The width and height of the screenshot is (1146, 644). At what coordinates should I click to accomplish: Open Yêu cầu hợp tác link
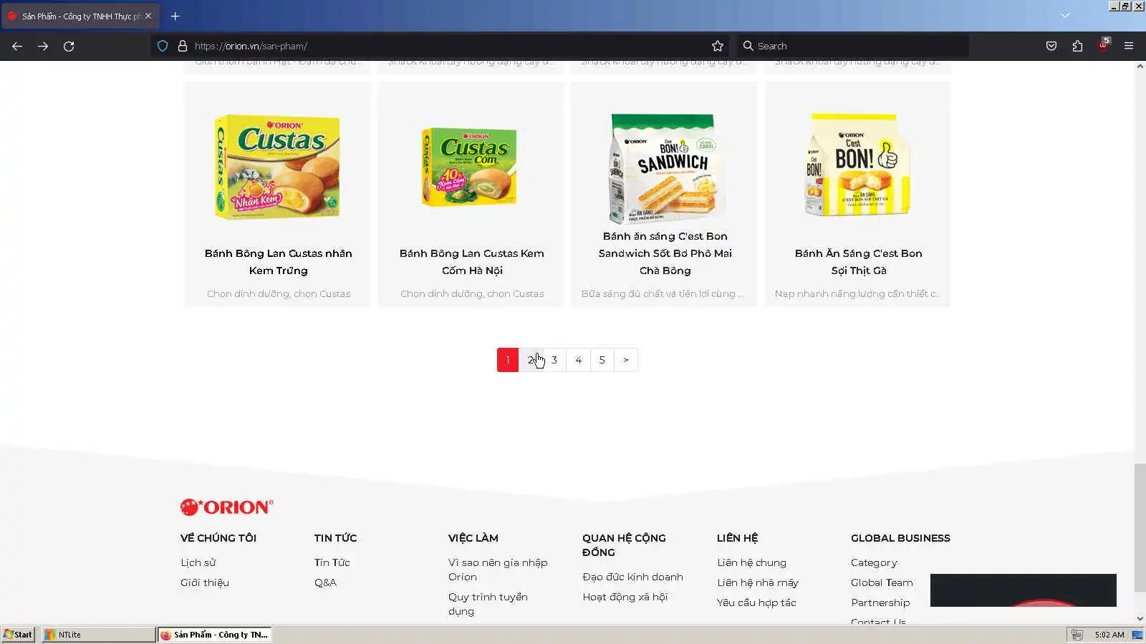pyautogui.click(x=757, y=602)
